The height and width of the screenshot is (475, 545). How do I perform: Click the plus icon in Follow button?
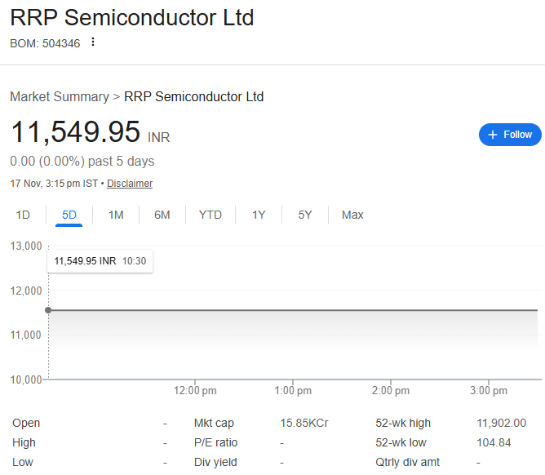[493, 135]
